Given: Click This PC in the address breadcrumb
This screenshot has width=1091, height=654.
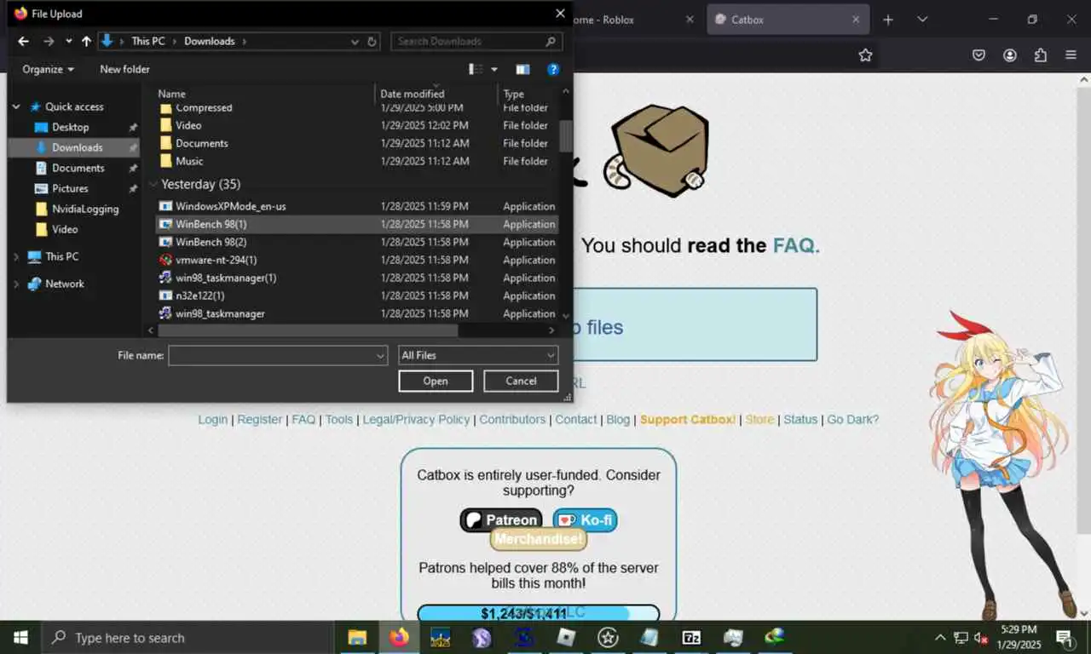Looking at the screenshot, I should tap(147, 41).
